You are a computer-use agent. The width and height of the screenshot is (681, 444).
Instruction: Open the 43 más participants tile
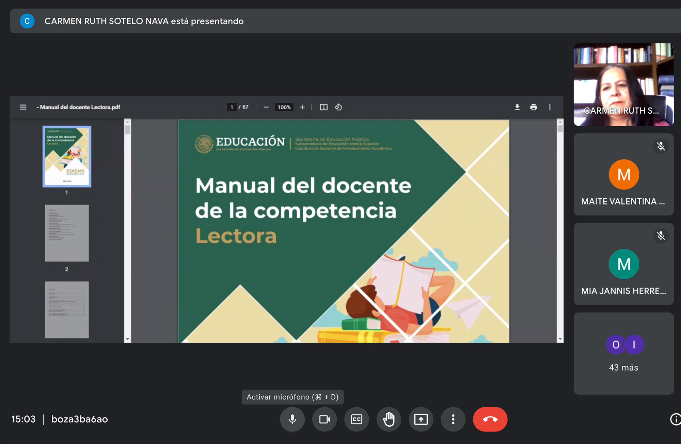click(623, 353)
